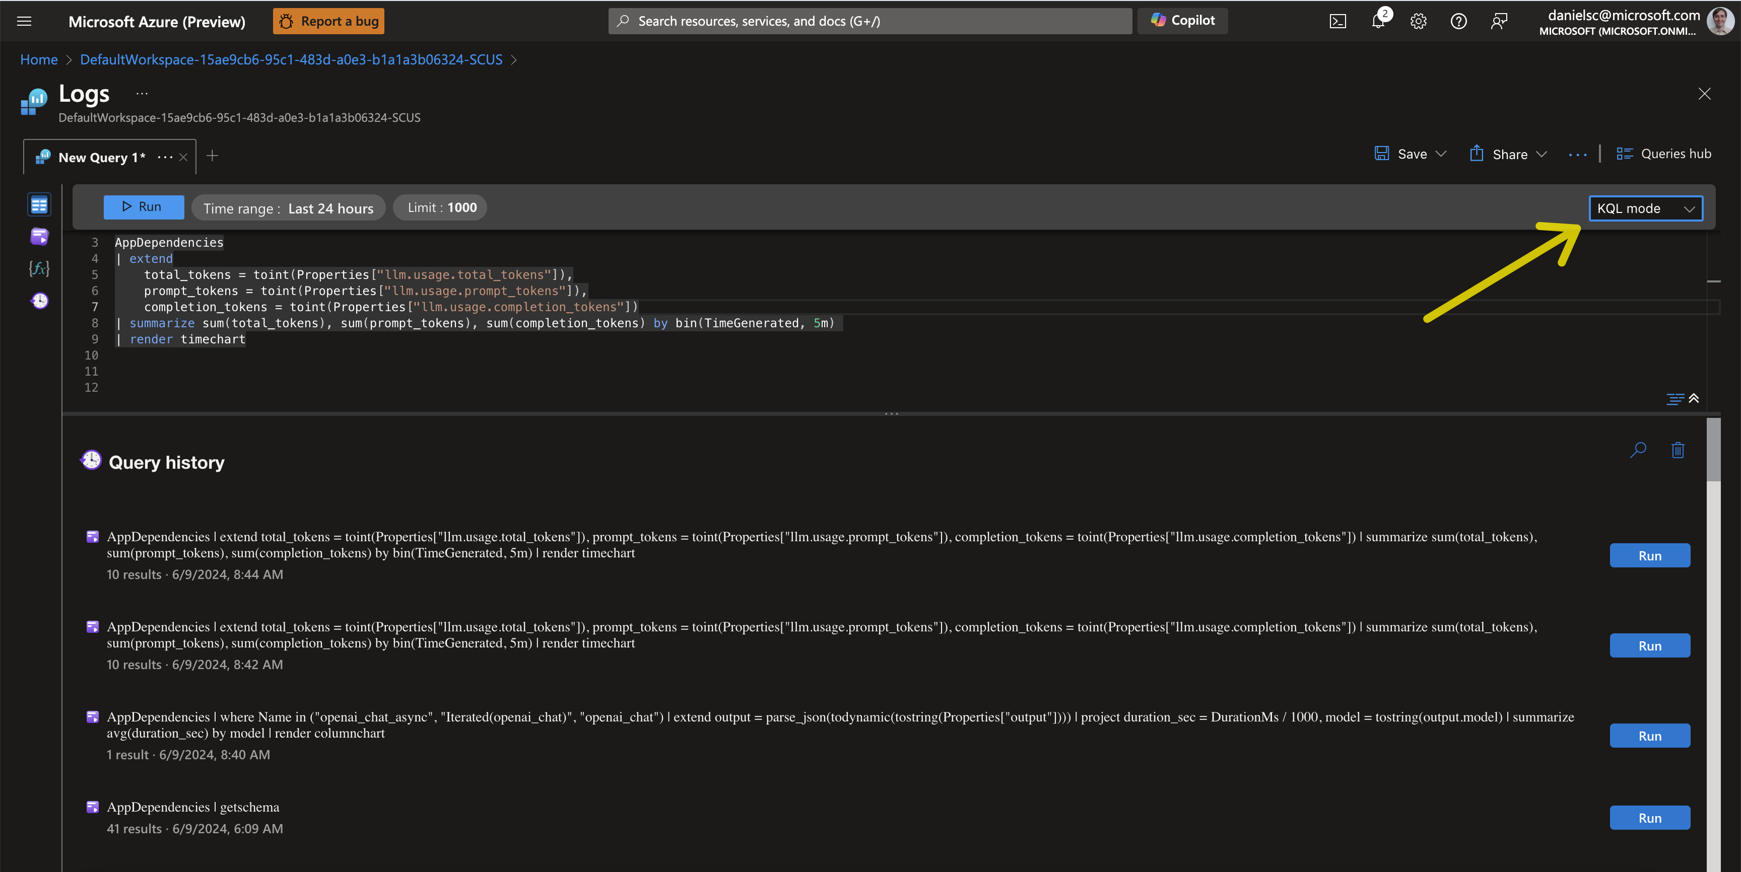This screenshot has height=872, width=1741.
Task: Open the Functions fx sidebar icon
Action: point(39,269)
